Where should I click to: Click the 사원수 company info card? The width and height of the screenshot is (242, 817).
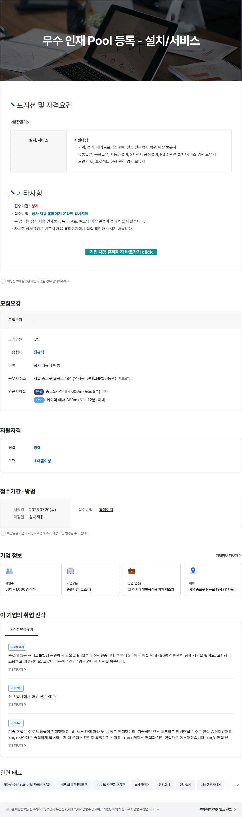click(x=29, y=579)
